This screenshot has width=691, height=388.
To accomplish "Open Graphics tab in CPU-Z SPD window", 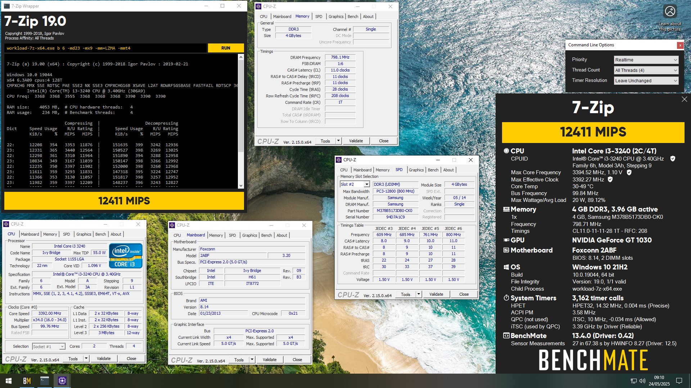I will [x=416, y=170].
